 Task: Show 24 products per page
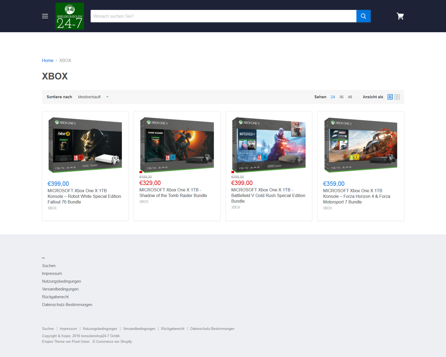333,97
